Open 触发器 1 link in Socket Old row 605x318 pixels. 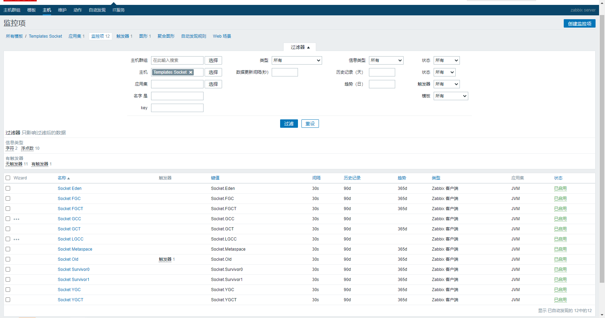165,259
